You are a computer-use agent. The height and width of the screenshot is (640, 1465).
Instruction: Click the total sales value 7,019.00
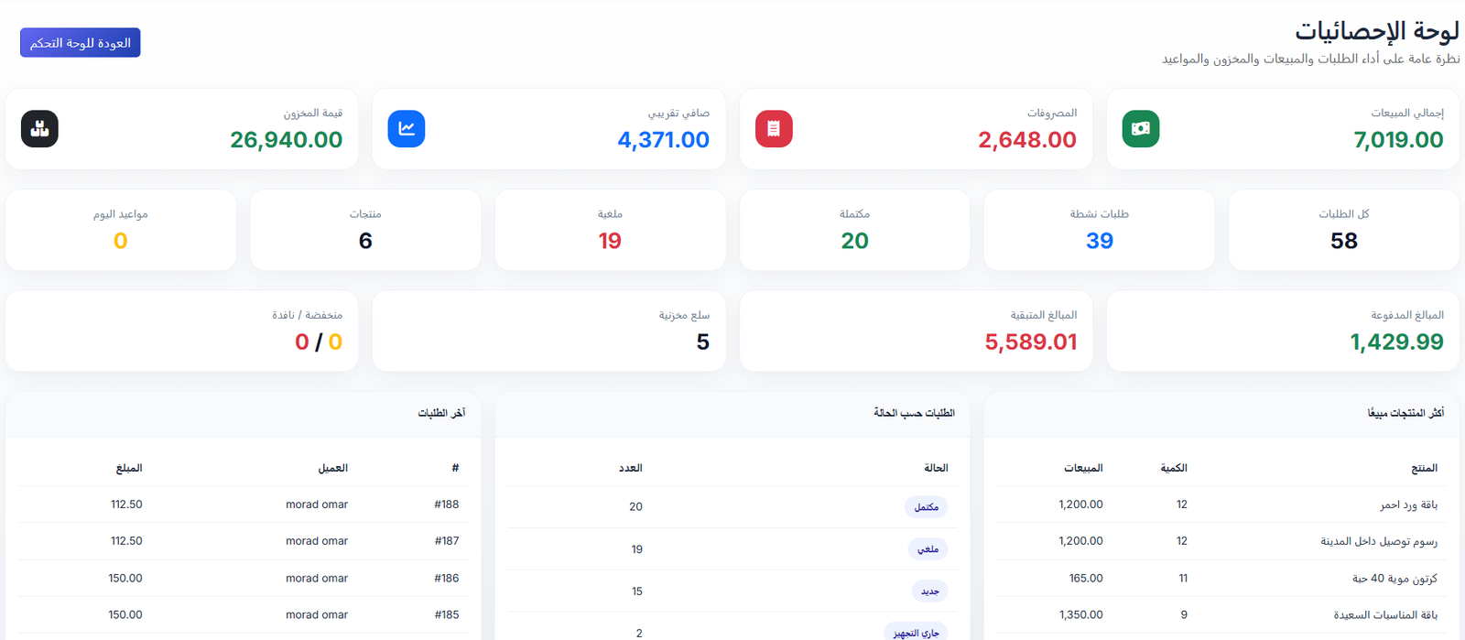point(1398,140)
